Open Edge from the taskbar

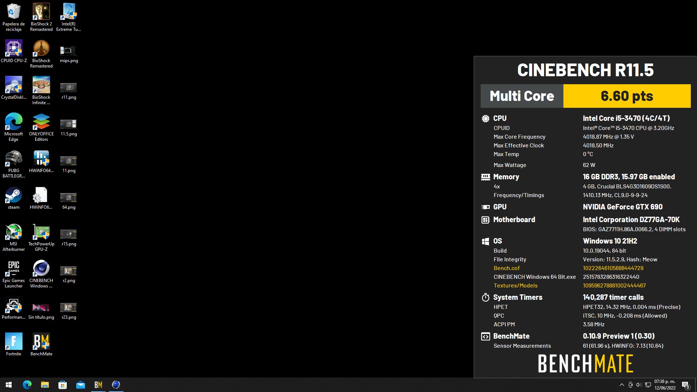(x=27, y=385)
